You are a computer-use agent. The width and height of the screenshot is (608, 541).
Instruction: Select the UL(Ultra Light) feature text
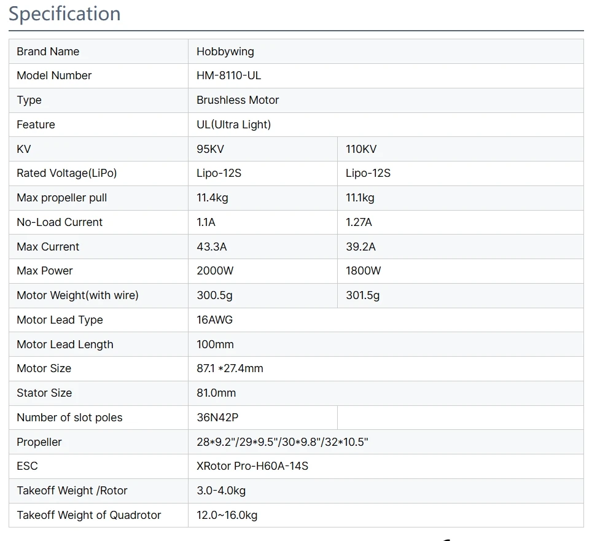[233, 125]
